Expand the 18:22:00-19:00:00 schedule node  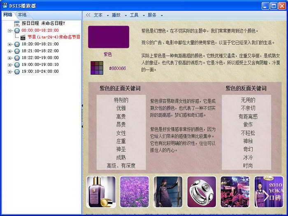click(x=9, y=58)
